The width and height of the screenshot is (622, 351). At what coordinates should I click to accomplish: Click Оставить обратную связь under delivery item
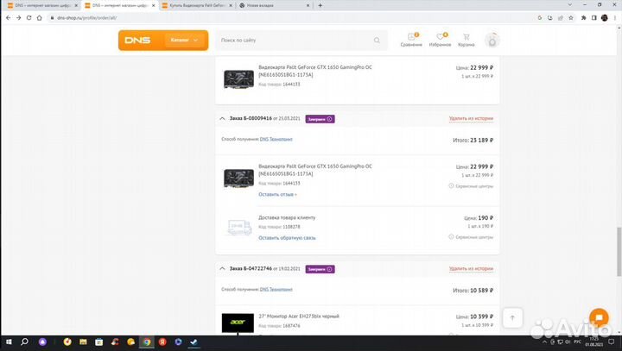[287, 238]
